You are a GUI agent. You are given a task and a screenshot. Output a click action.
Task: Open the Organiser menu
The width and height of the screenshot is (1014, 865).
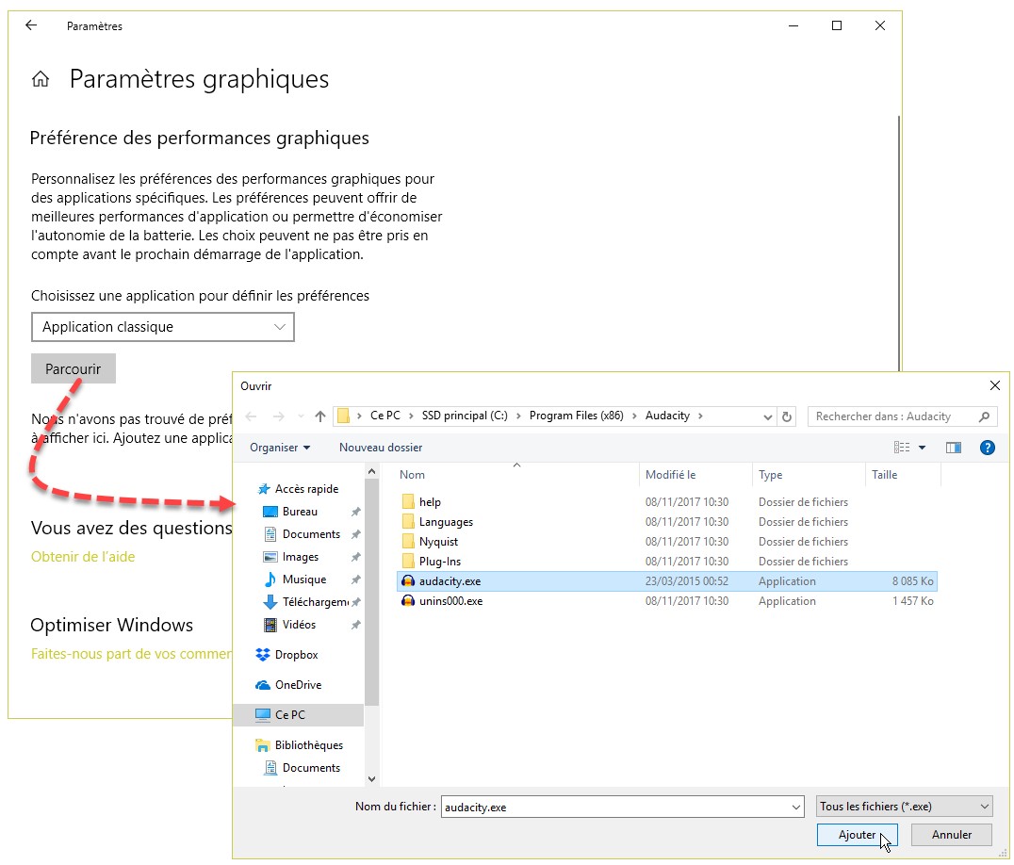(x=280, y=448)
